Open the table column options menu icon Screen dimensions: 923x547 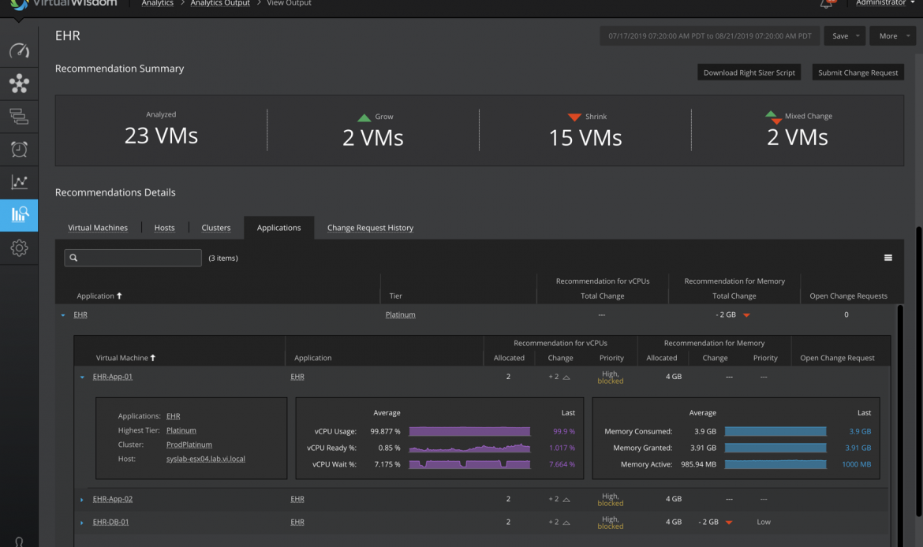(x=887, y=258)
